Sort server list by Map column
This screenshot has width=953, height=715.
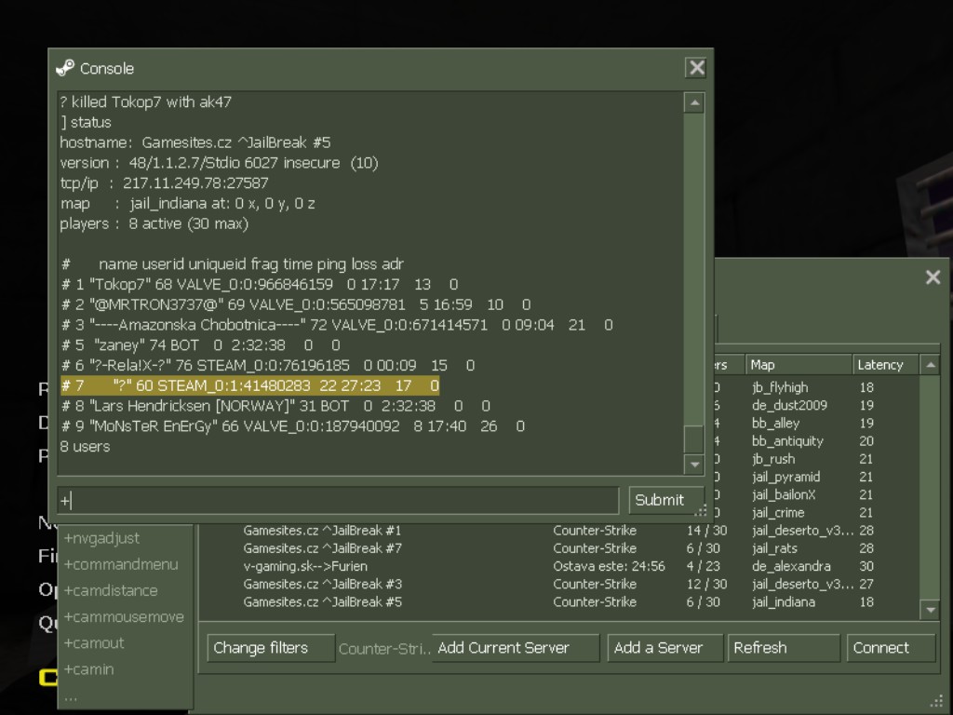[x=798, y=365]
